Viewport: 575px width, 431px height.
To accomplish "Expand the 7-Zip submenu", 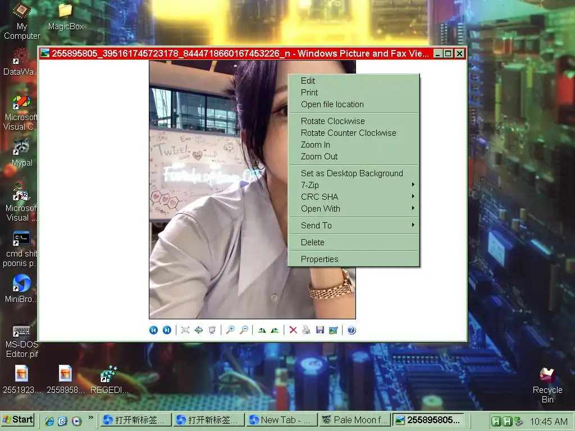I will [354, 185].
